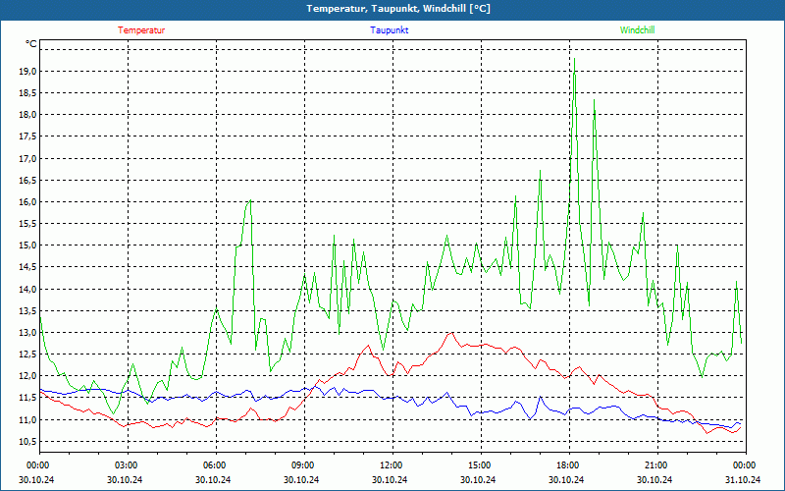Click the 13,5 y-axis value
The width and height of the screenshot is (785, 491).
(x=28, y=311)
